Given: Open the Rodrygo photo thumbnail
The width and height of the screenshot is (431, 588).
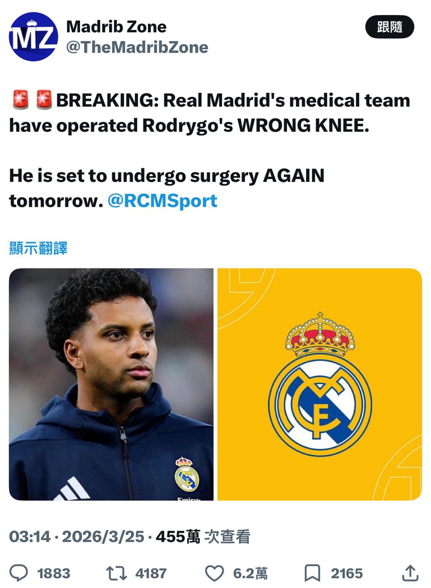Looking at the screenshot, I should 111,384.
